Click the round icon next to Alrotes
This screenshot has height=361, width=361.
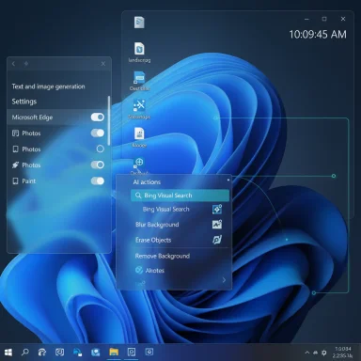click(x=139, y=270)
